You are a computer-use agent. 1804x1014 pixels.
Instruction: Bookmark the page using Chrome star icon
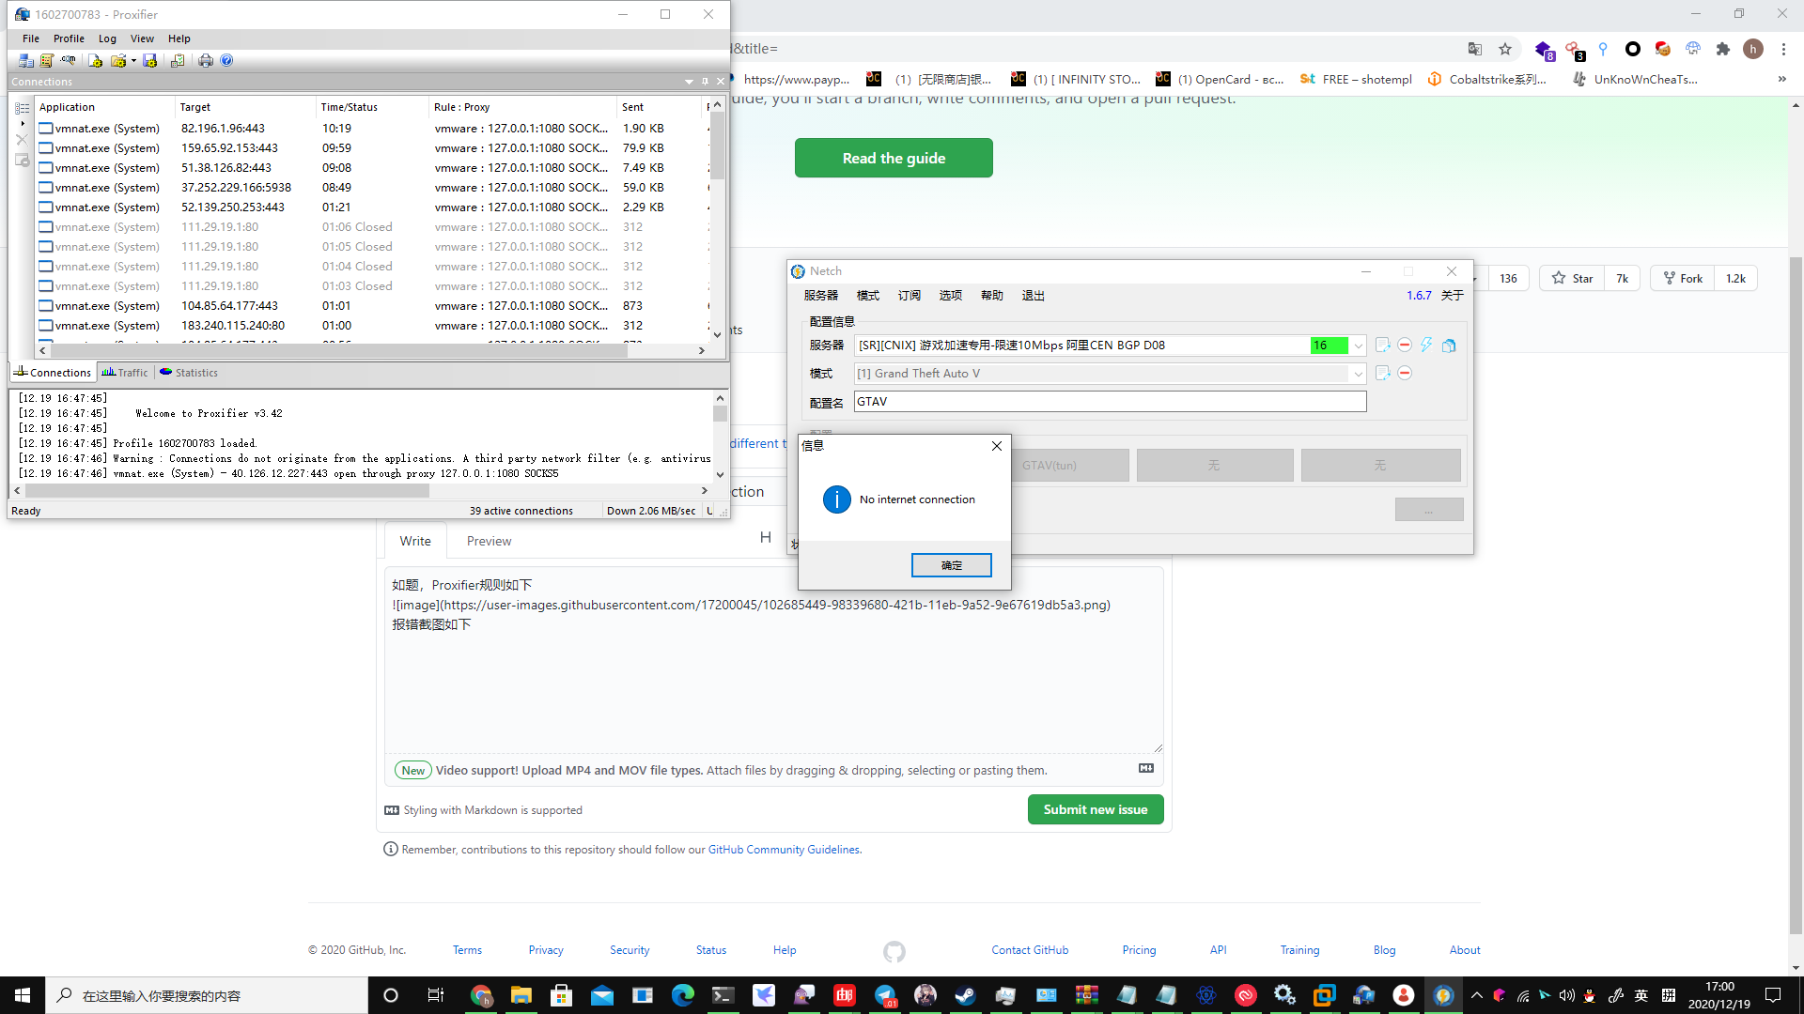1505,49
